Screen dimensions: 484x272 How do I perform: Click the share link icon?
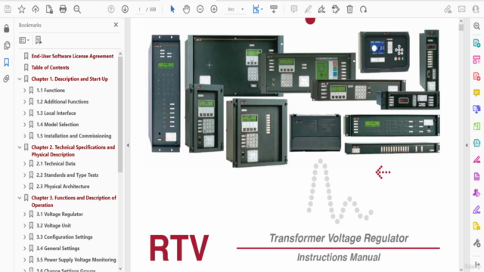pyautogui.click(x=448, y=9)
